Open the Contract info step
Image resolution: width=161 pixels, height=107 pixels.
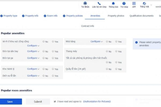pos(87,26)
